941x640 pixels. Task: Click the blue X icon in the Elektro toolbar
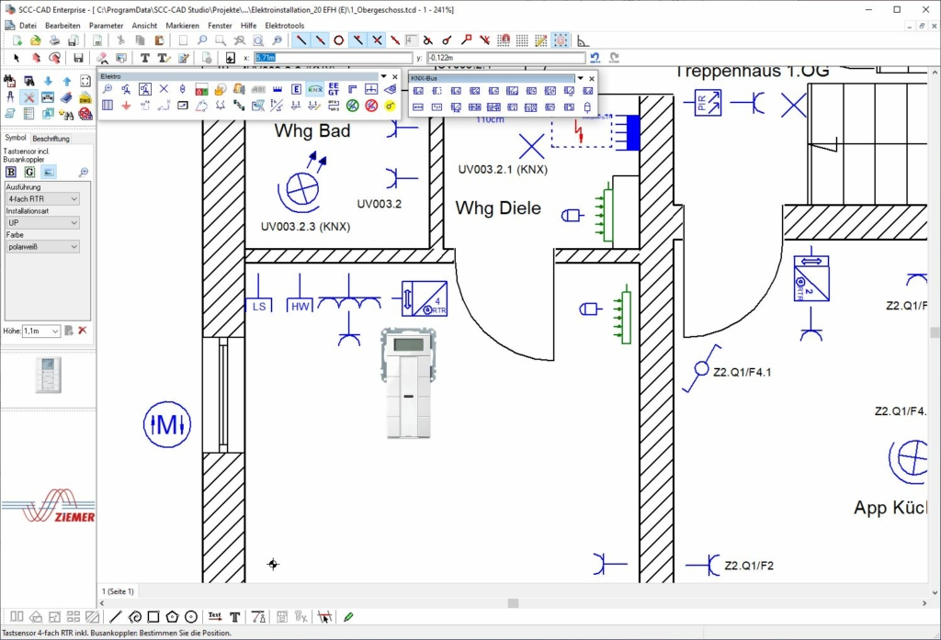click(164, 89)
